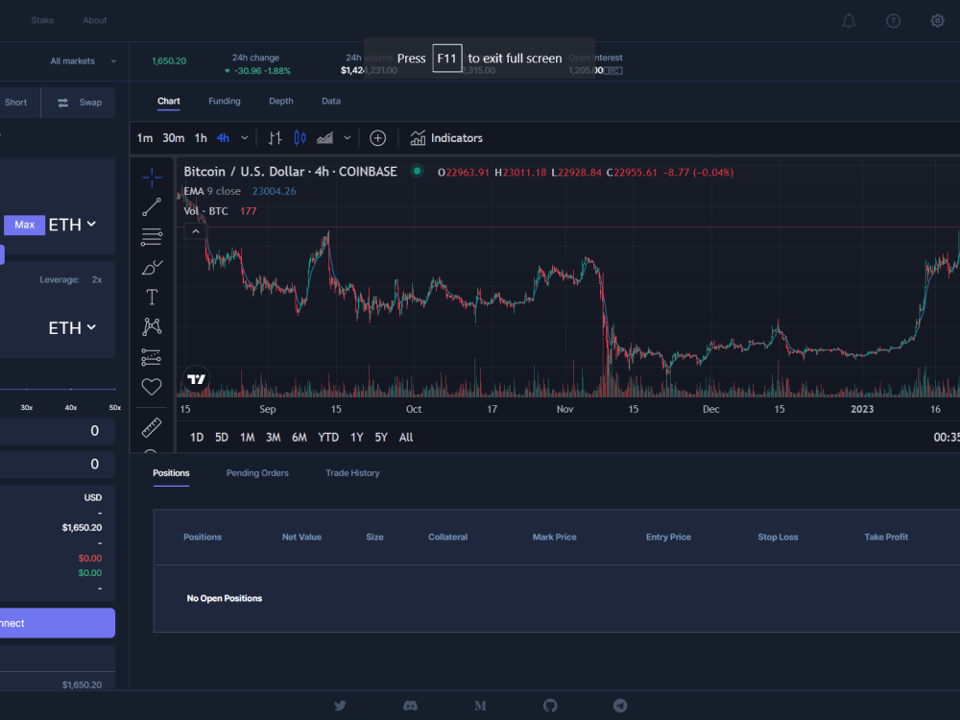This screenshot has width=960, height=720.
Task: Open the Twitter link in footer
Action: pos(340,706)
